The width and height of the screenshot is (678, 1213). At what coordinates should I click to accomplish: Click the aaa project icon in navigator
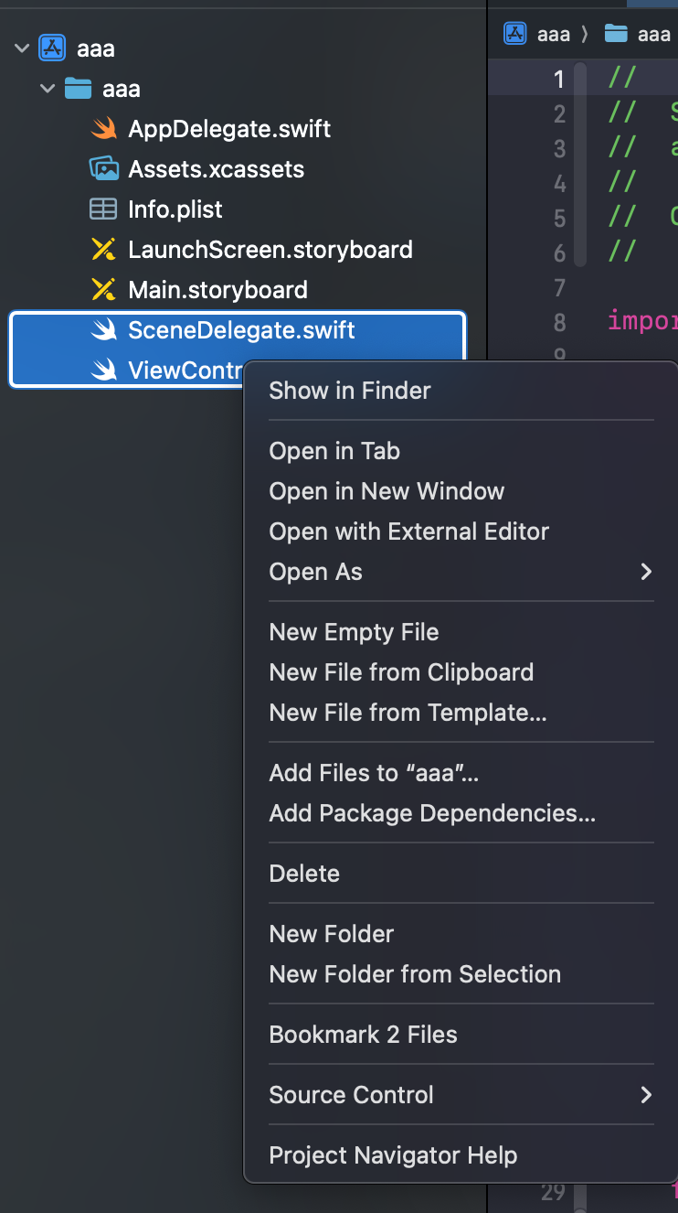tap(51, 48)
